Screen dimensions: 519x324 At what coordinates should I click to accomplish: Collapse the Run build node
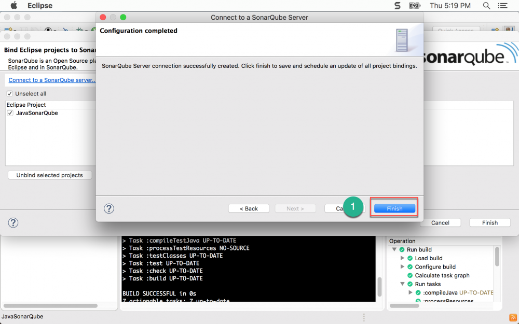tap(394, 249)
